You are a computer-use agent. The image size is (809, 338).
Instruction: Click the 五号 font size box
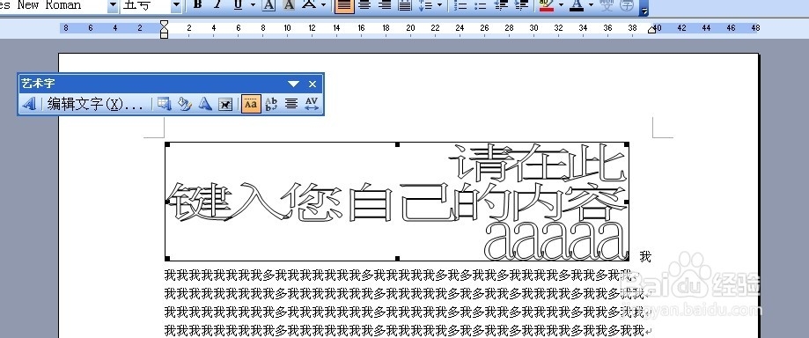[145, 5]
